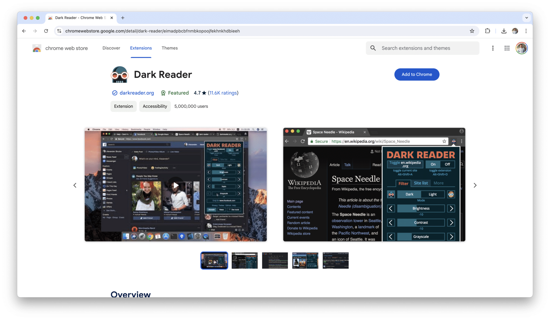Click the Google apps grid icon

[x=507, y=48]
